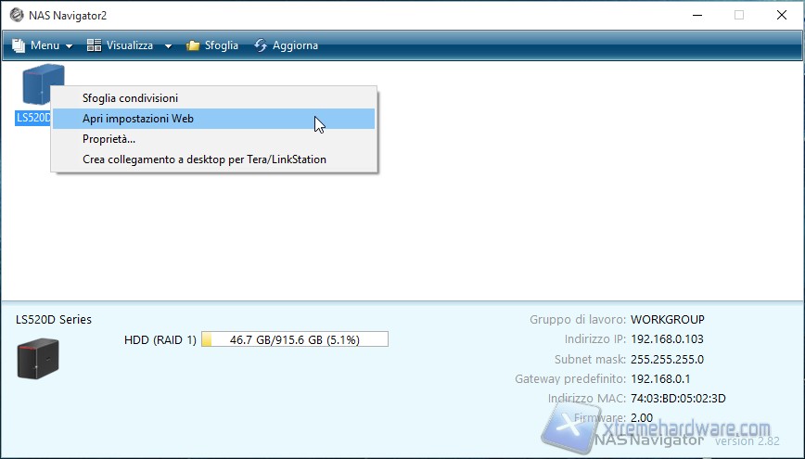Maximize the NAS Navigator2 window
The image size is (805, 459).
tap(739, 15)
